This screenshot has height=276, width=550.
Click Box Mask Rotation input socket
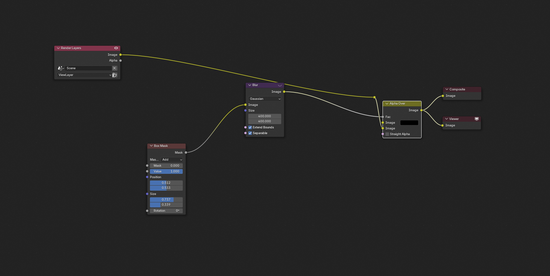click(147, 211)
